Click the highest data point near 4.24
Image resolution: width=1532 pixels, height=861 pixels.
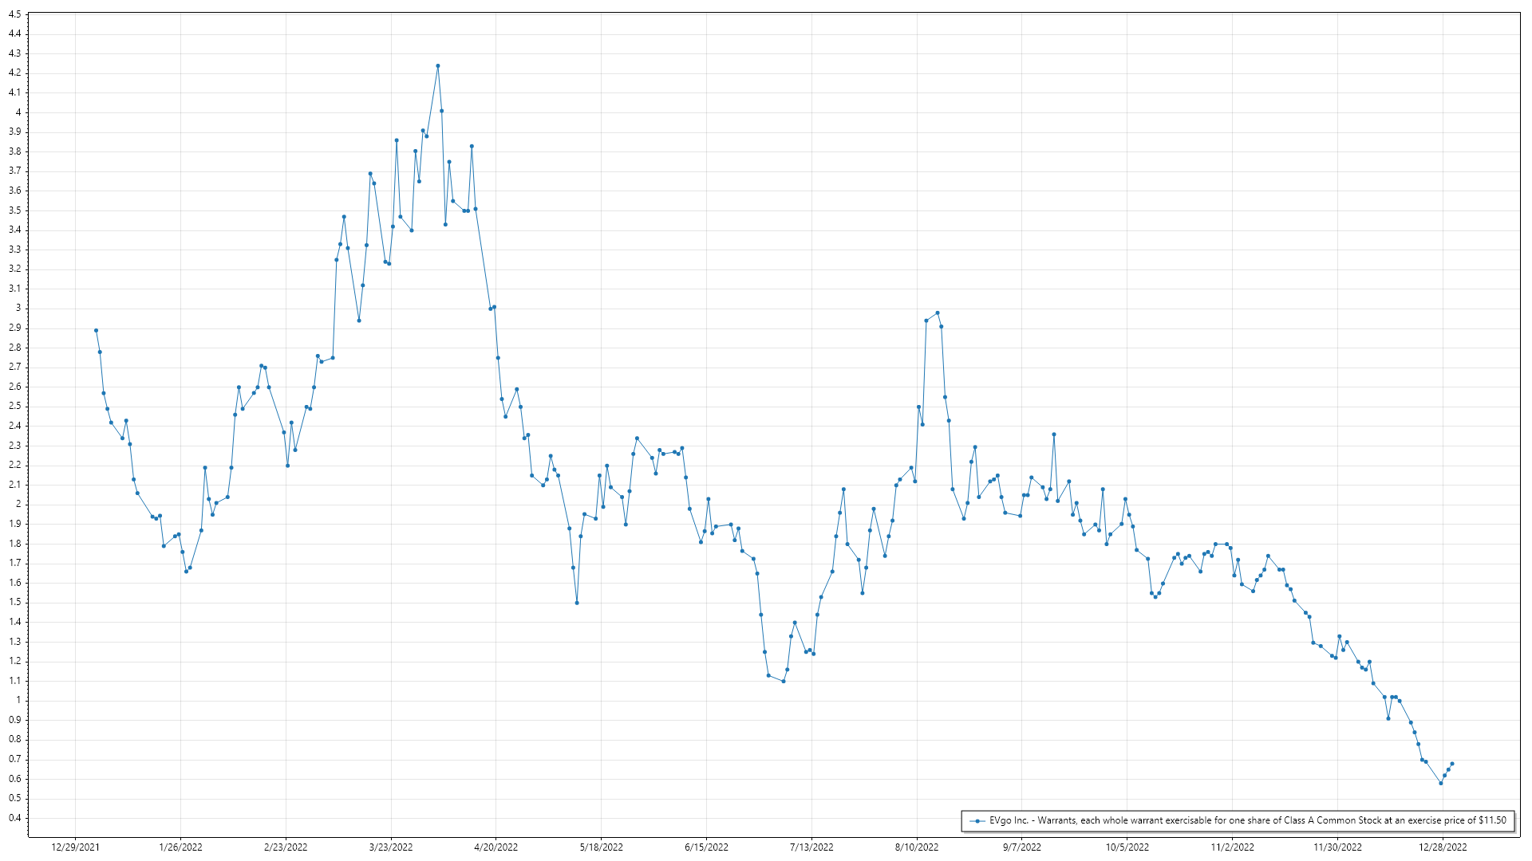click(438, 66)
